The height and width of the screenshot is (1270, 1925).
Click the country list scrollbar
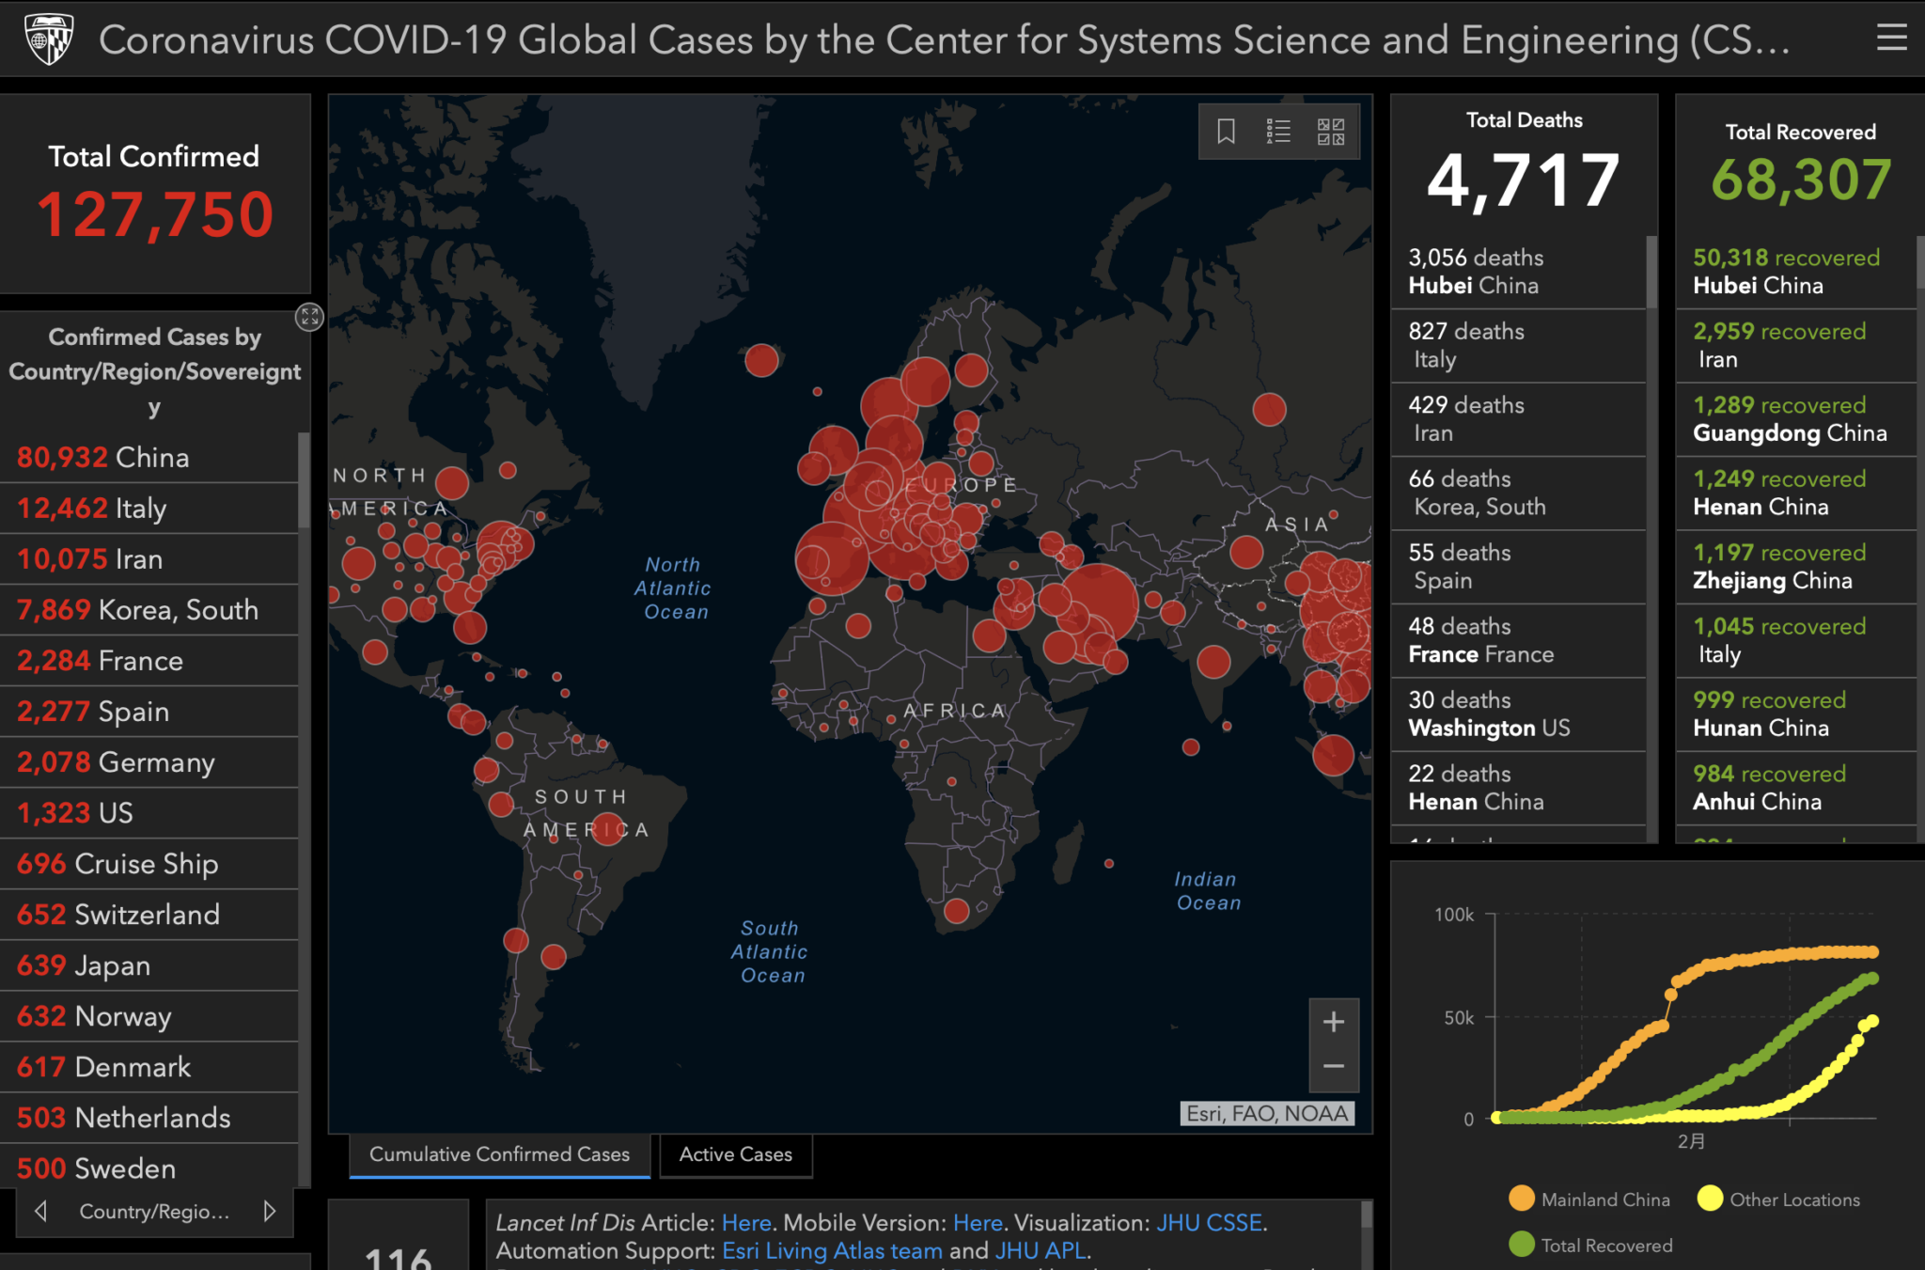(304, 479)
